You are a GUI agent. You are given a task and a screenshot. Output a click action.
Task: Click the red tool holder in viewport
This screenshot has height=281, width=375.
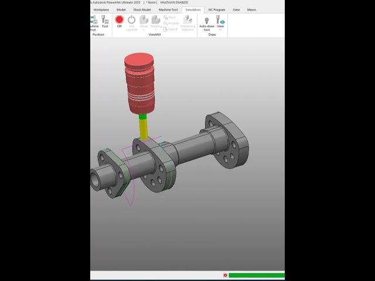[139, 83]
